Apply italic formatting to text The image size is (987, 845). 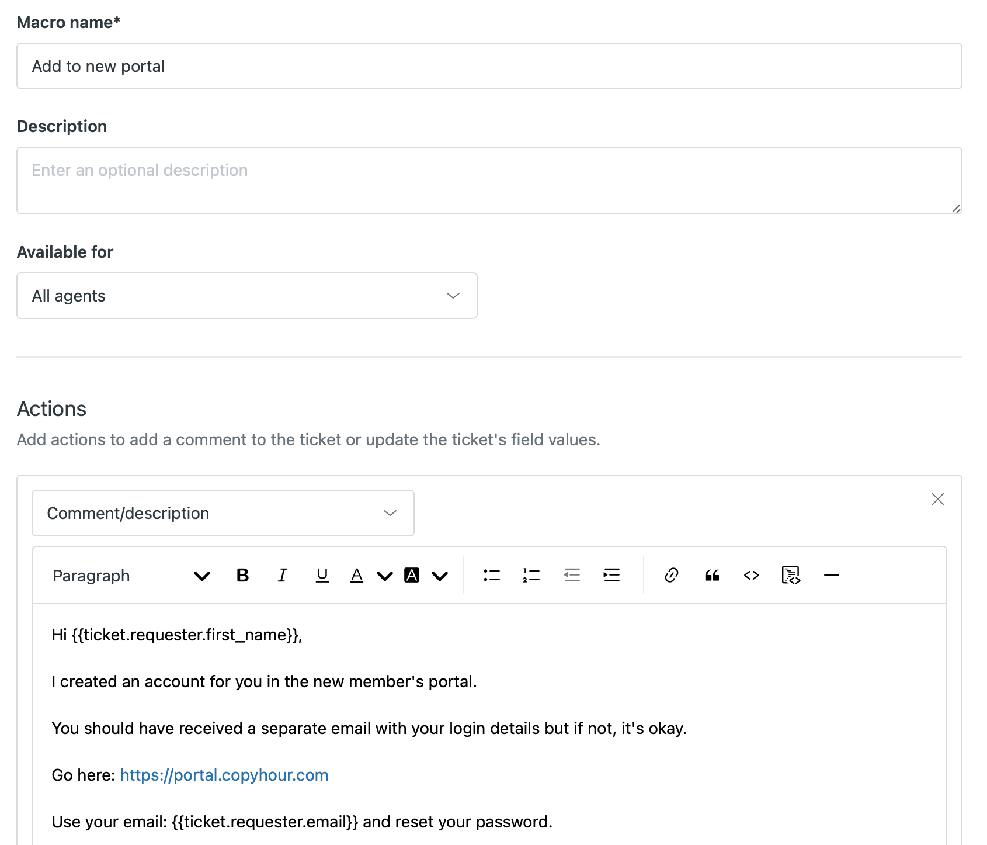(282, 576)
